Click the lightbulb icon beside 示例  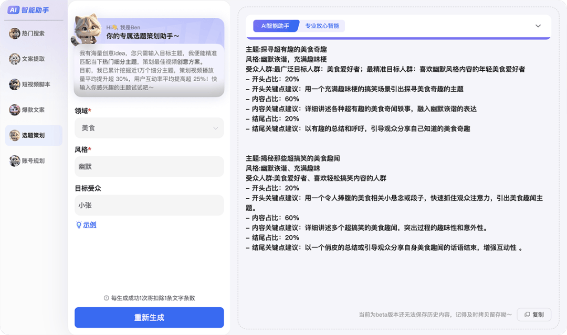pos(79,224)
